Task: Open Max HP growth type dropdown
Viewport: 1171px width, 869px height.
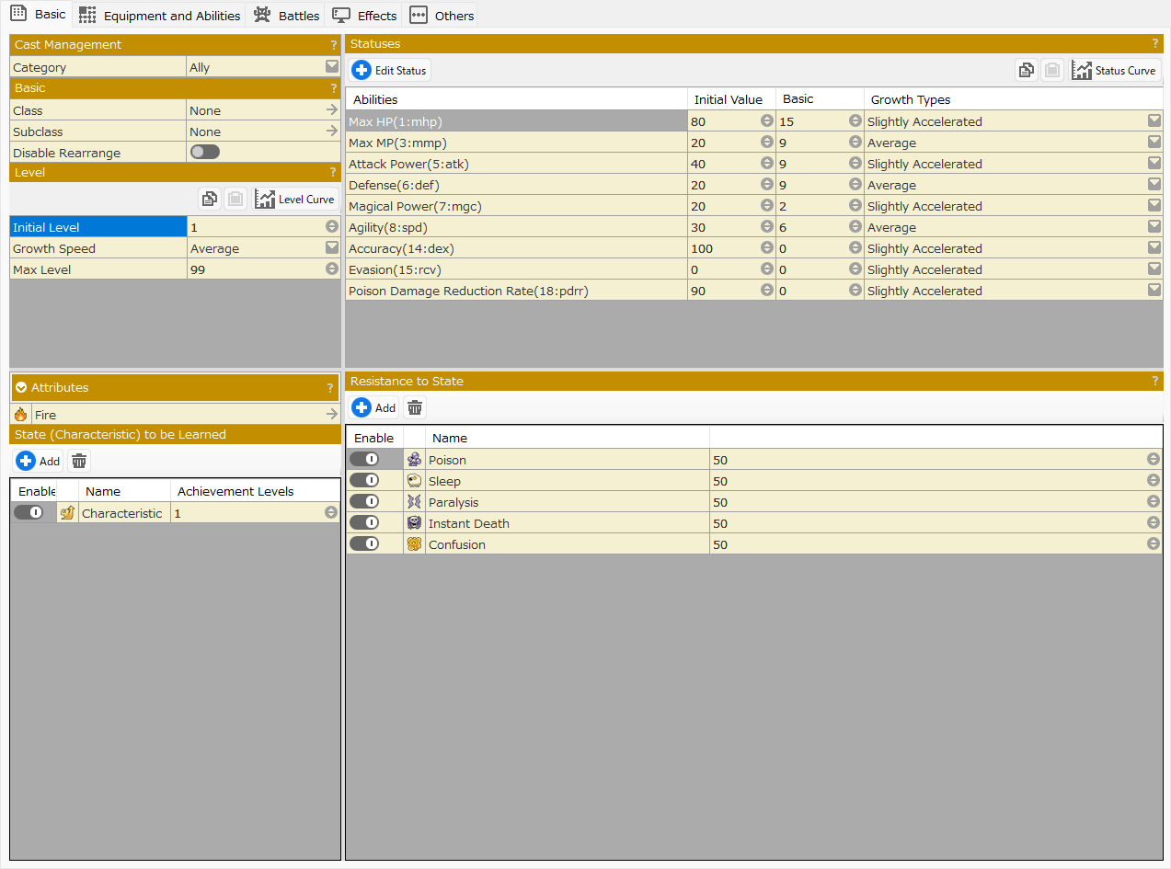Action: click(x=1154, y=121)
